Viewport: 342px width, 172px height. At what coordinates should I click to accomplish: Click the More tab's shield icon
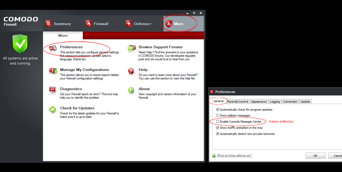click(x=169, y=24)
